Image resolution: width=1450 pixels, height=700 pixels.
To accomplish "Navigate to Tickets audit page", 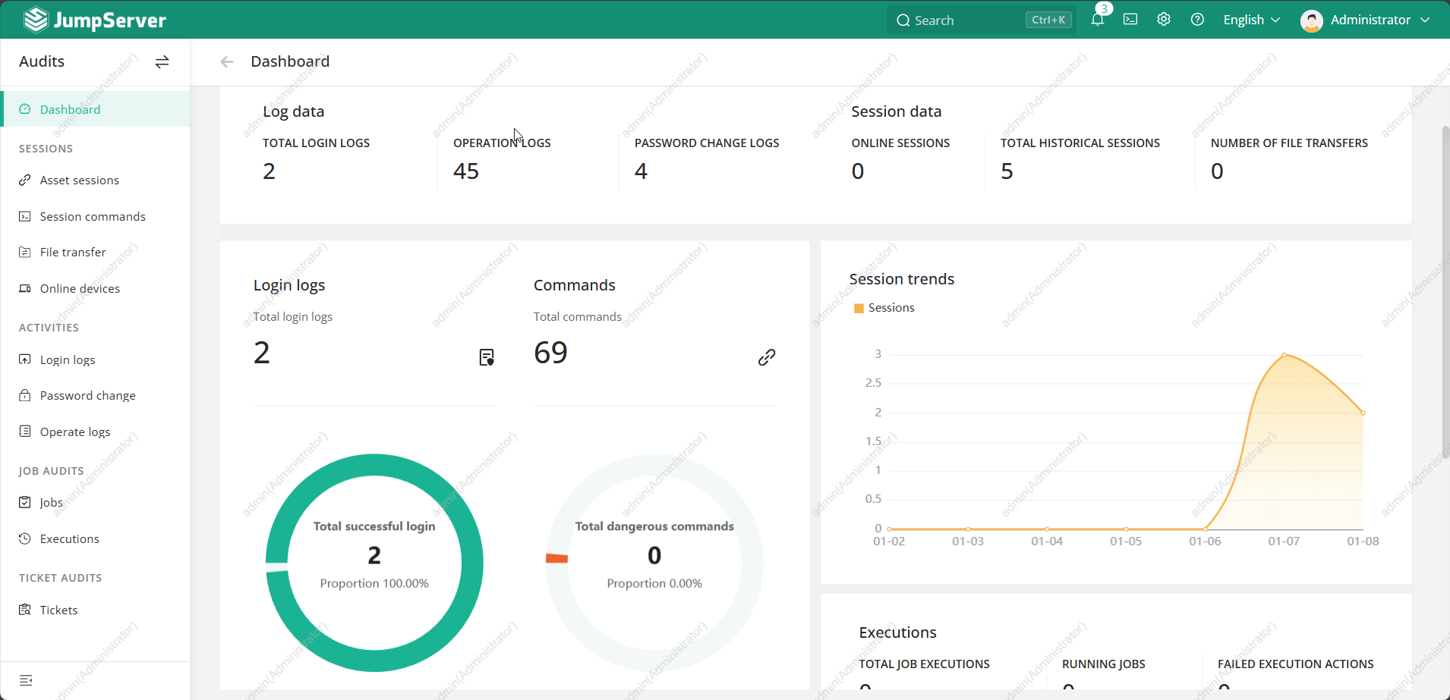I will 58,611.
